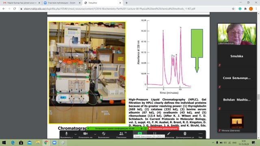Open the Annotate pencil tool

point(169,135)
